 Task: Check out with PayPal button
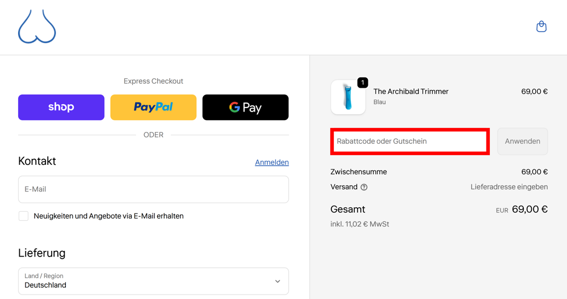point(153,107)
